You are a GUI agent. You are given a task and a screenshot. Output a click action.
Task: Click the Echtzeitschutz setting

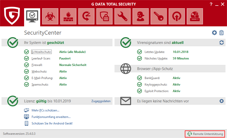pyautogui.click(x=41, y=52)
